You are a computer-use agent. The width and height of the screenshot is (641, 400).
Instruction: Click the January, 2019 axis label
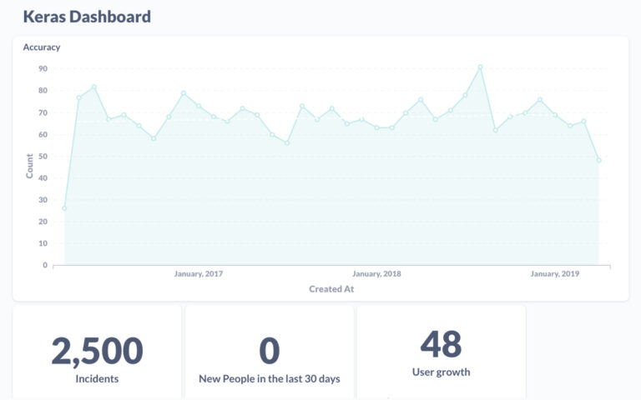pos(555,273)
